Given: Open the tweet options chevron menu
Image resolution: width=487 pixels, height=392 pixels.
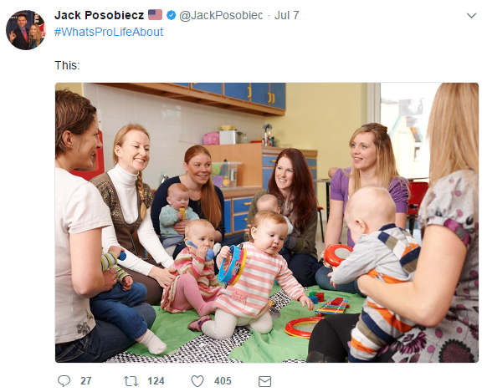Looking at the screenshot, I should pyautogui.click(x=471, y=16).
